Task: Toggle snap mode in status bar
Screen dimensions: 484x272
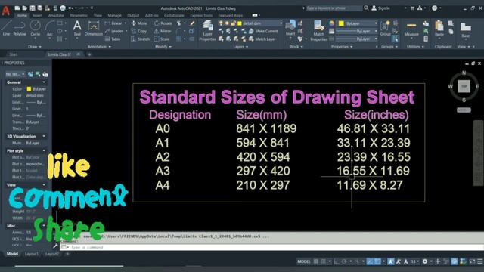Action: click(x=324, y=261)
